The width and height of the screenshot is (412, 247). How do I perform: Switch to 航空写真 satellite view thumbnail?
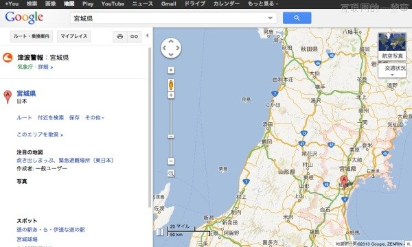click(x=392, y=46)
